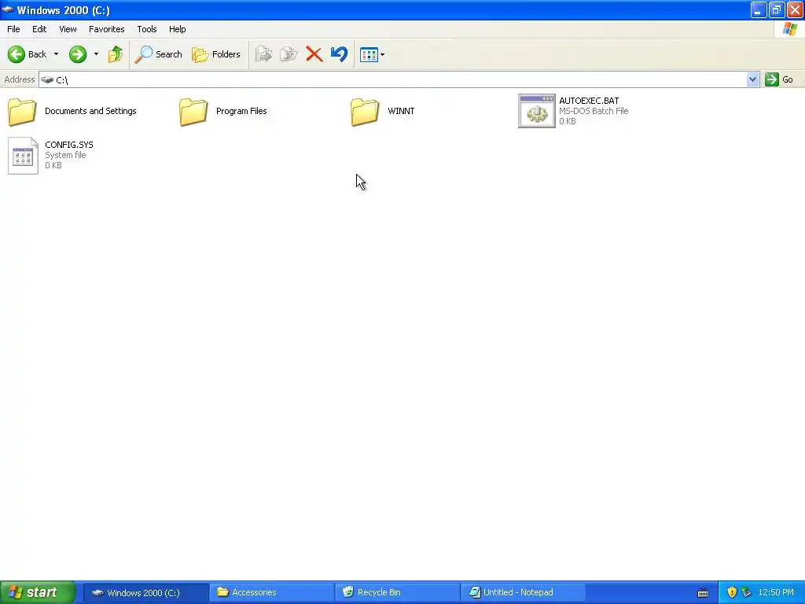Click the "Program Files" label
Image resolution: width=805 pixels, height=604 pixels.
pyautogui.click(x=241, y=111)
